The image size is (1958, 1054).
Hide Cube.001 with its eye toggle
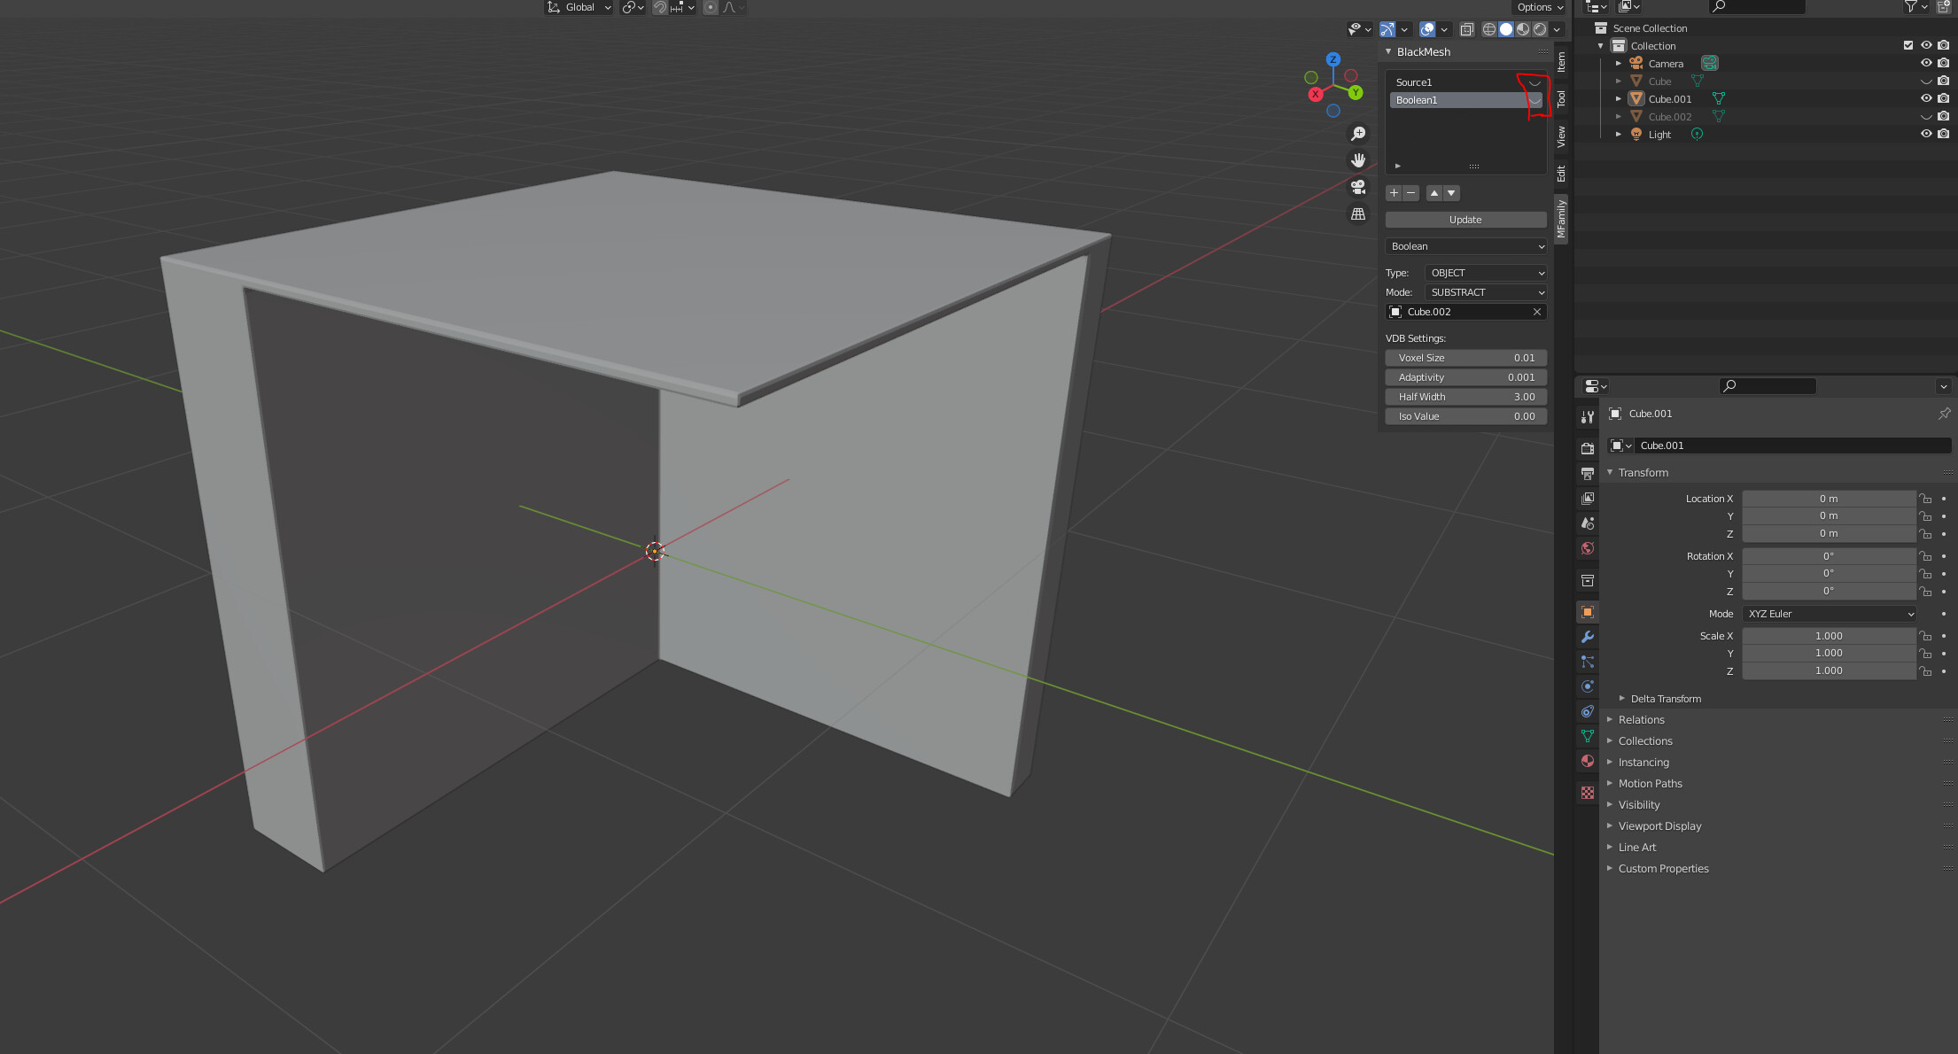tap(1927, 98)
